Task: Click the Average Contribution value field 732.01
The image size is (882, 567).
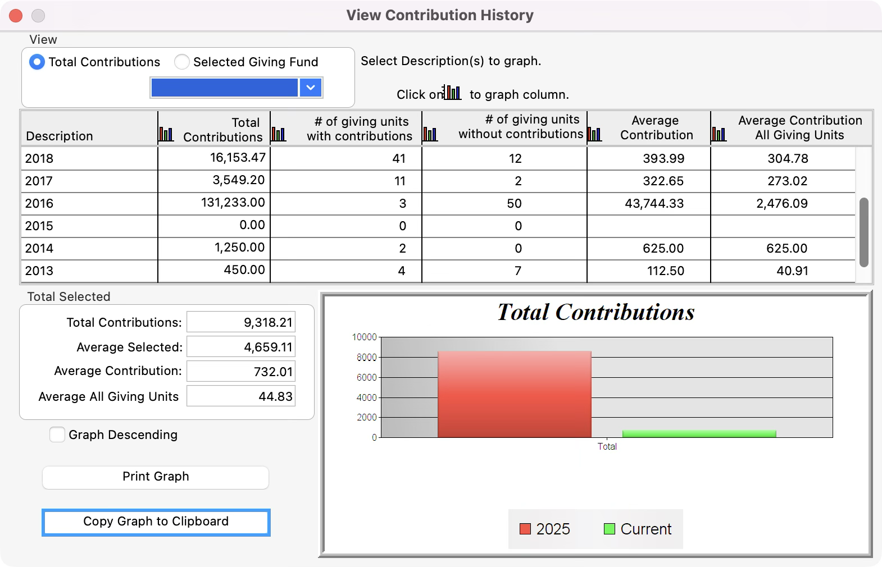Action: 241,372
